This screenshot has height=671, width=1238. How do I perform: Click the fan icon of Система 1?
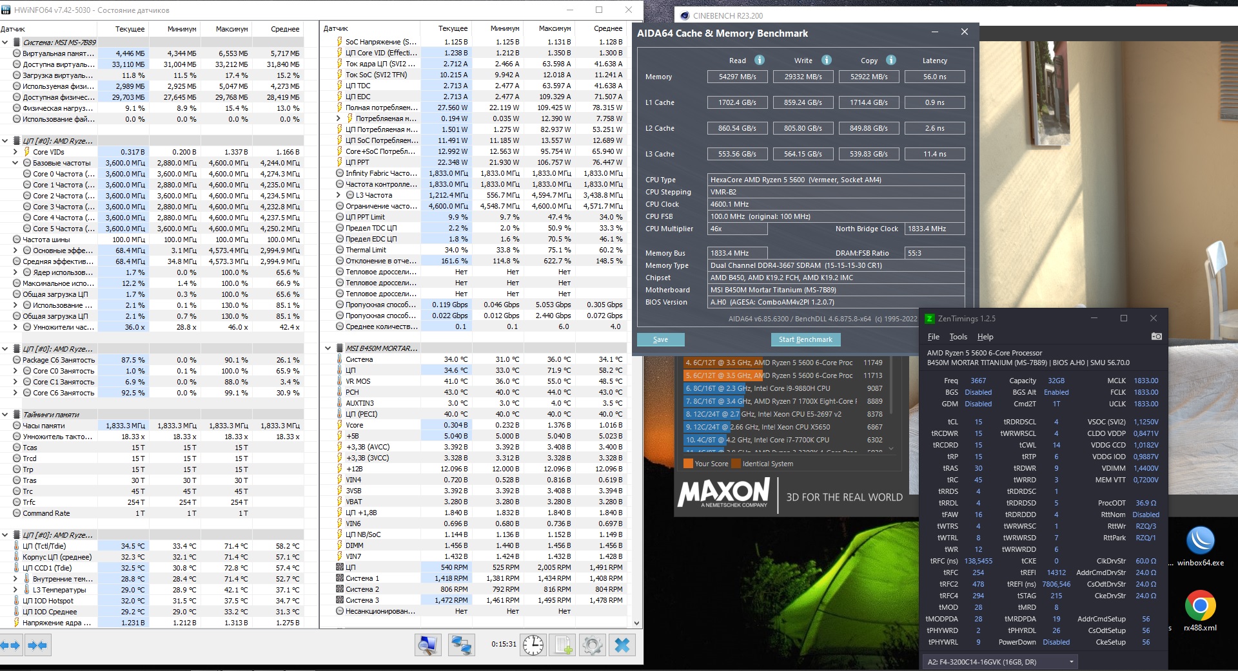click(340, 578)
